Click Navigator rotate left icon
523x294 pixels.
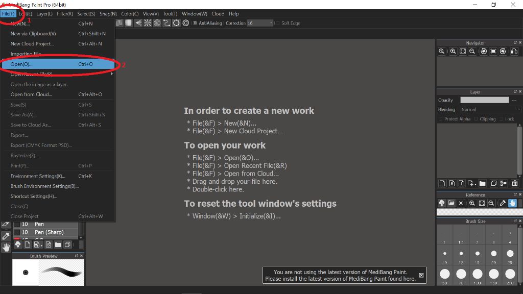coord(484,52)
